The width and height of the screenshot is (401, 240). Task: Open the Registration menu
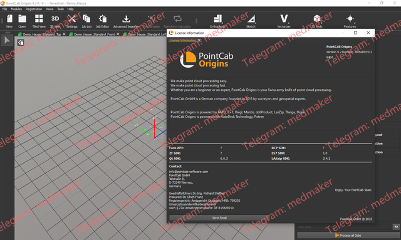pos(33,9)
